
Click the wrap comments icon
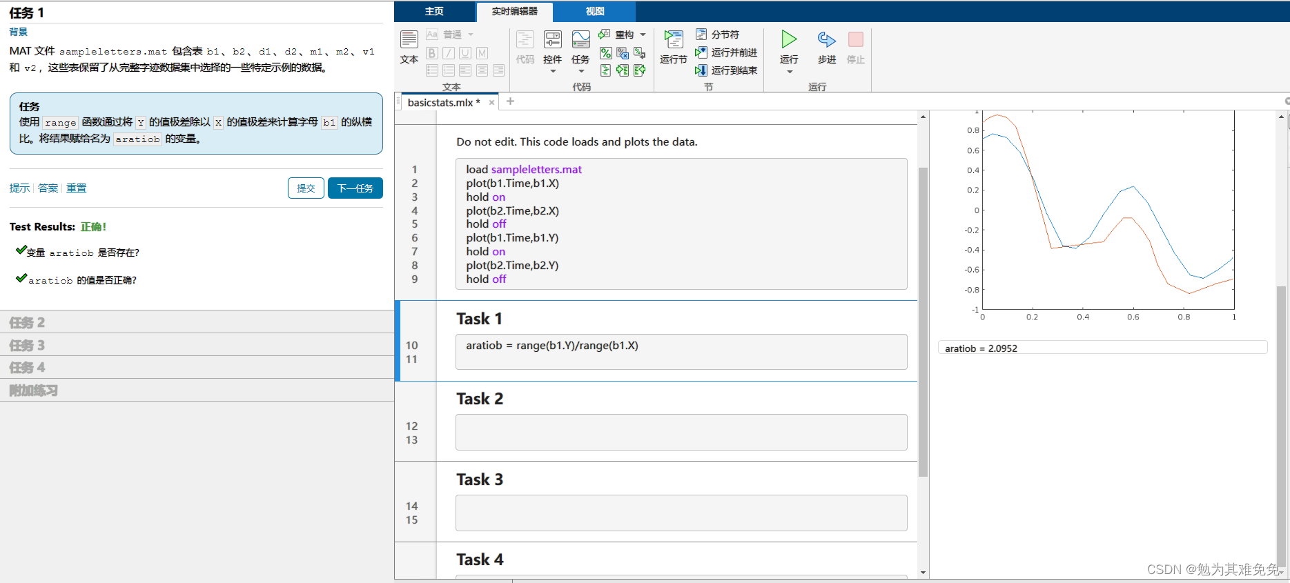639,53
